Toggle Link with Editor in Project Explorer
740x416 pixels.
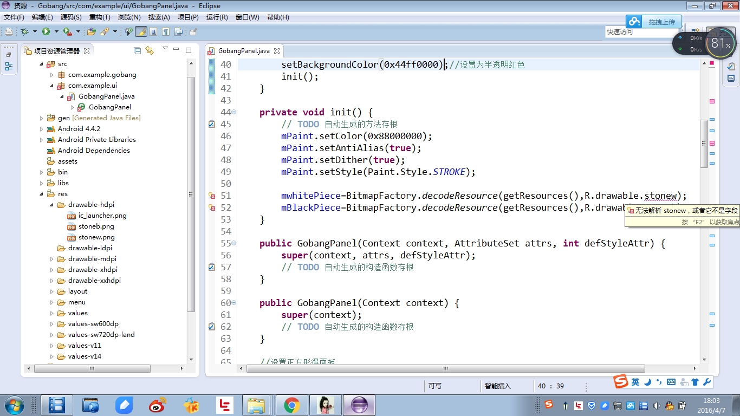(150, 50)
